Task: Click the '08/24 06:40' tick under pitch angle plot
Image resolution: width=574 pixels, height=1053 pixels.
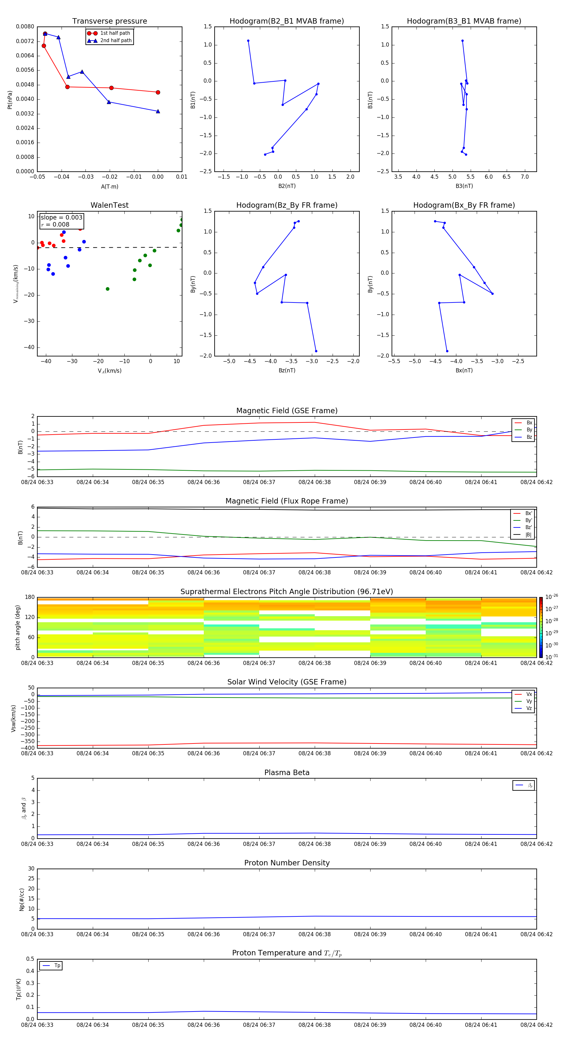Action: (425, 663)
